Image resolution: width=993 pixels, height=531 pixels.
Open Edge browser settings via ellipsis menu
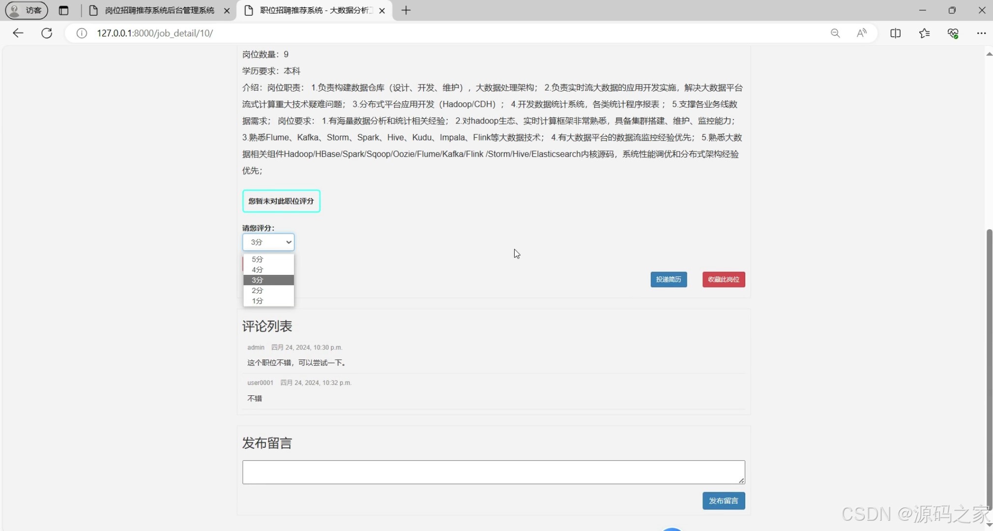click(x=982, y=33)
